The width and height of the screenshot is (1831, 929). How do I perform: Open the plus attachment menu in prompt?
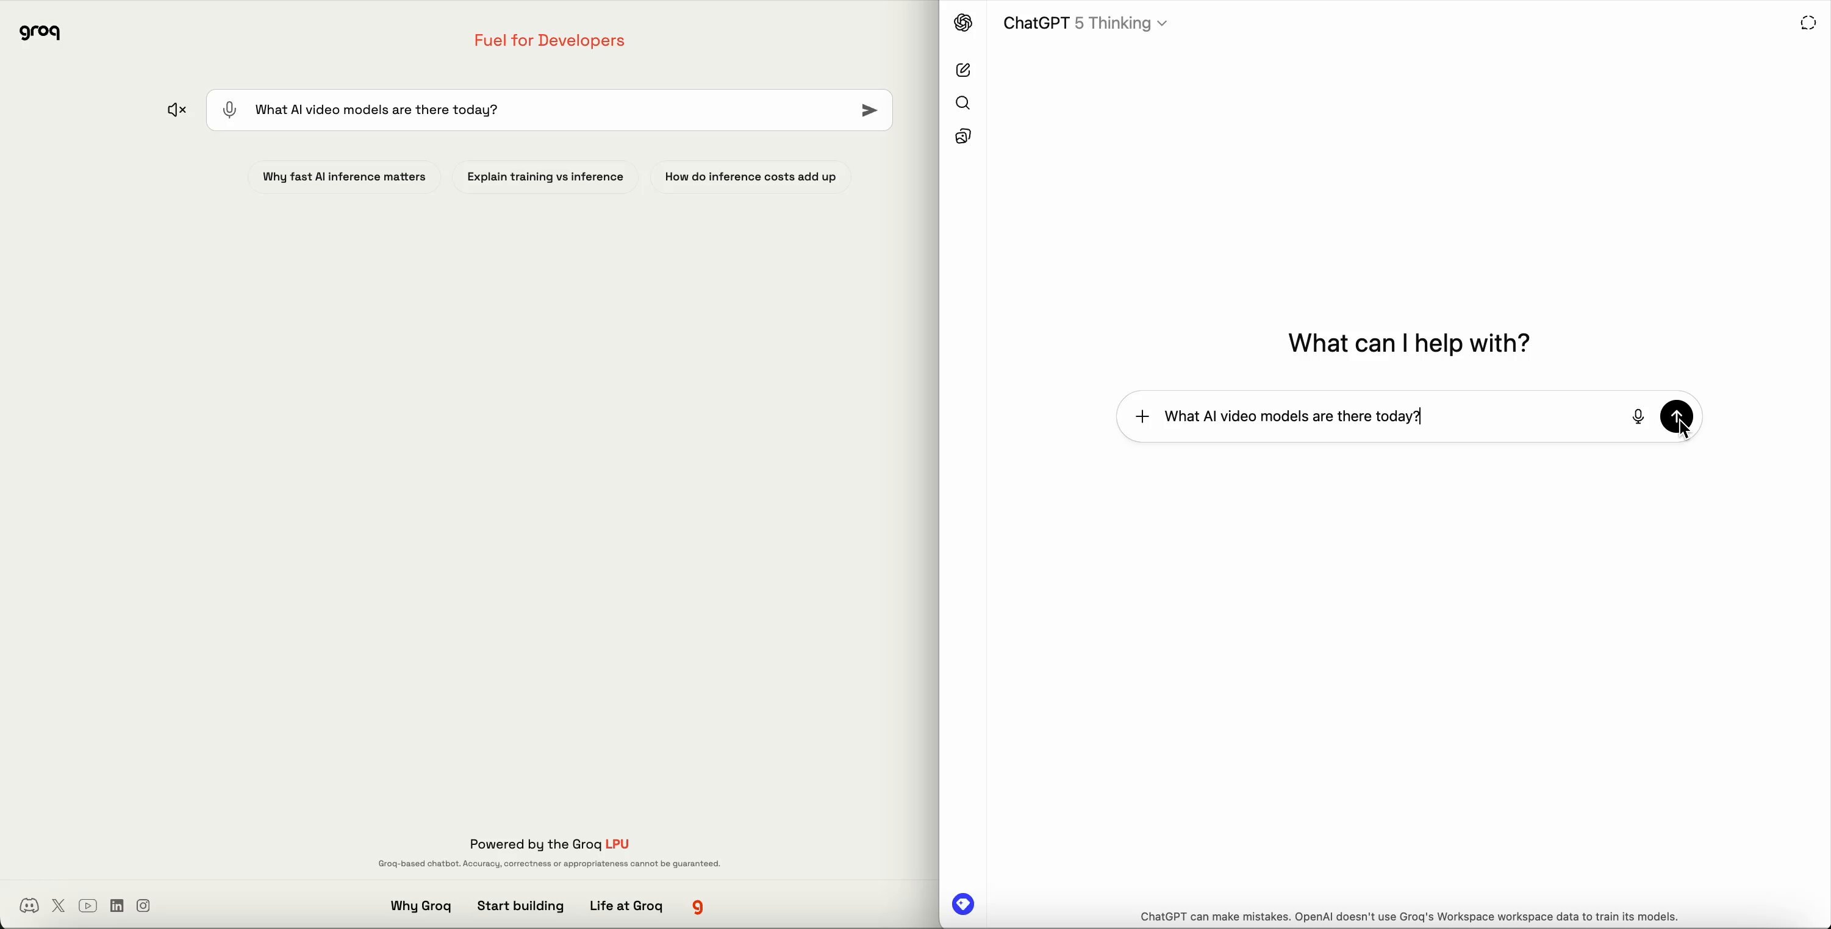point(1142,417)
